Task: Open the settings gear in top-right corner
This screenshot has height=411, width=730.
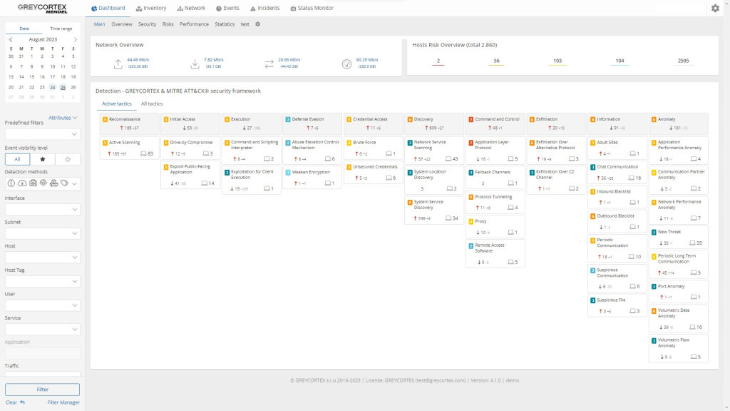Action: [x=715, y=9]
